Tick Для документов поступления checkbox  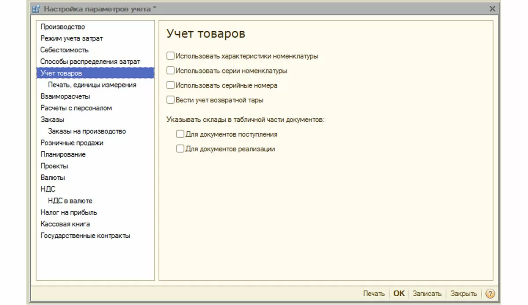point(180,134)
